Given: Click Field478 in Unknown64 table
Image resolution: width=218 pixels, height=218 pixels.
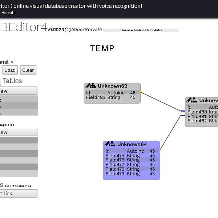Looking at the screenshot, I should (x=115, y=169).
